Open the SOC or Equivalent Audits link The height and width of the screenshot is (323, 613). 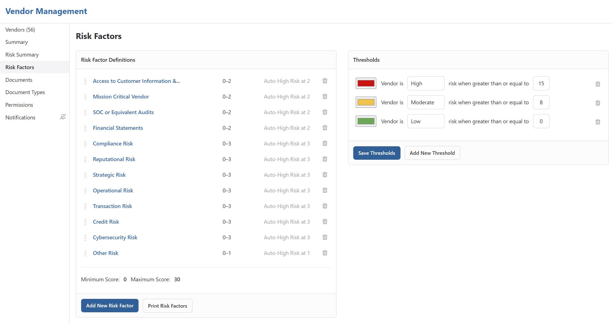[123, 112]
